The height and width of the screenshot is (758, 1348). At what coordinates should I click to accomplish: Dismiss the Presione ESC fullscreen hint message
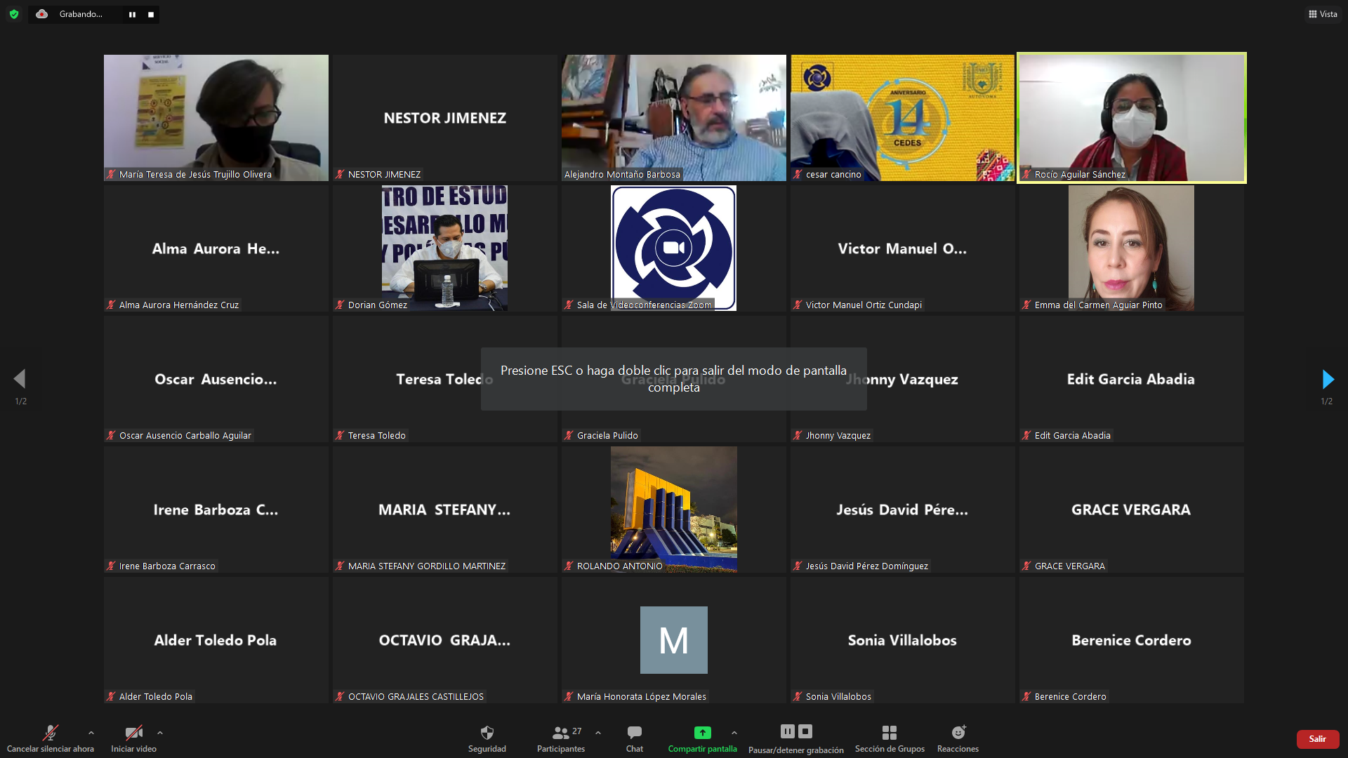tap(674, 379)
